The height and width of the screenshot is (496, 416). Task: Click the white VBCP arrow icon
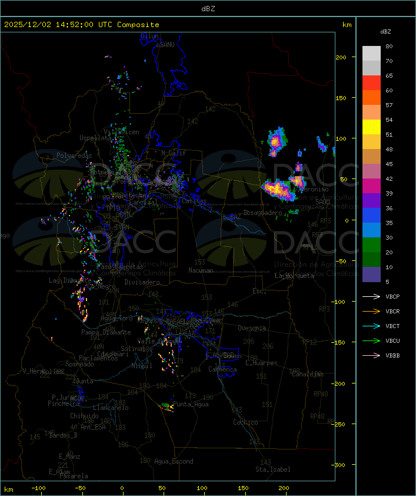click(x=371, y=296)
